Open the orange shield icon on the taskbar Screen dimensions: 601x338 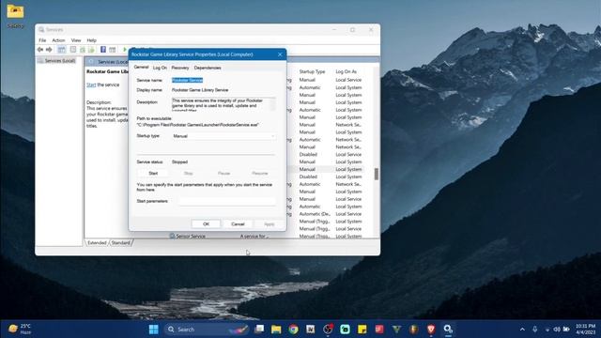tap(413, 330)
